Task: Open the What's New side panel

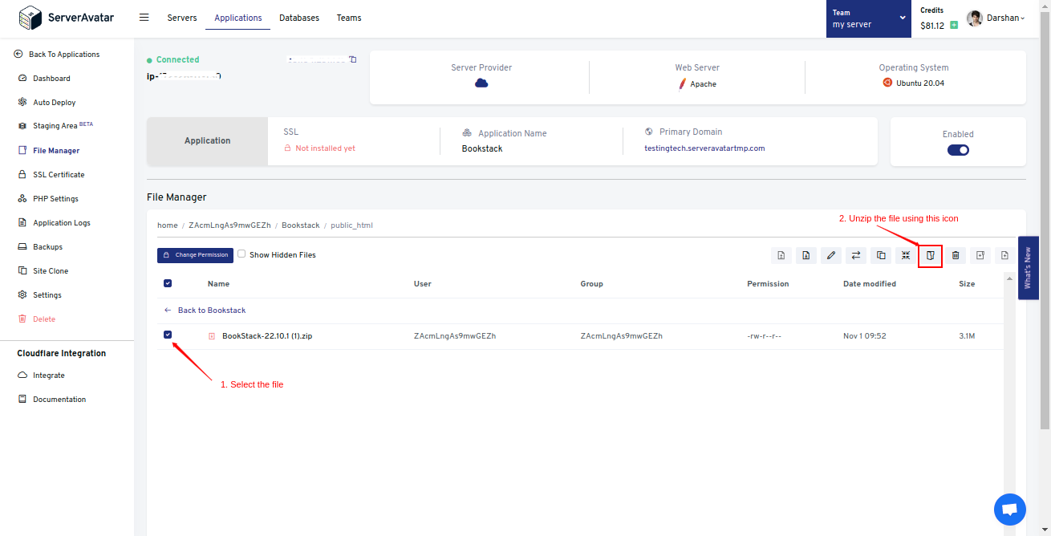Action: pyautogui.click(x=1028, y=267)
